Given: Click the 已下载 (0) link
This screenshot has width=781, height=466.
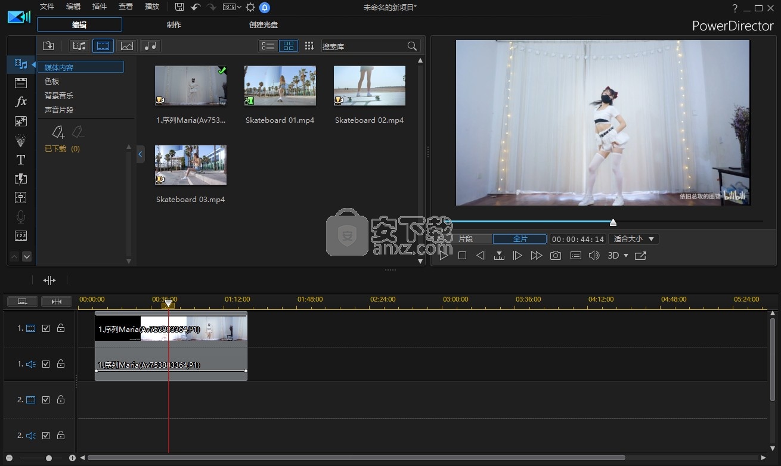Looking at the screenshot, I should [63, 149].
